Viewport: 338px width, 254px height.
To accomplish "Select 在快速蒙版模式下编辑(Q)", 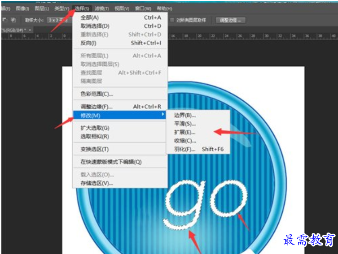I will pyautogui.click(x=120, y=162).
